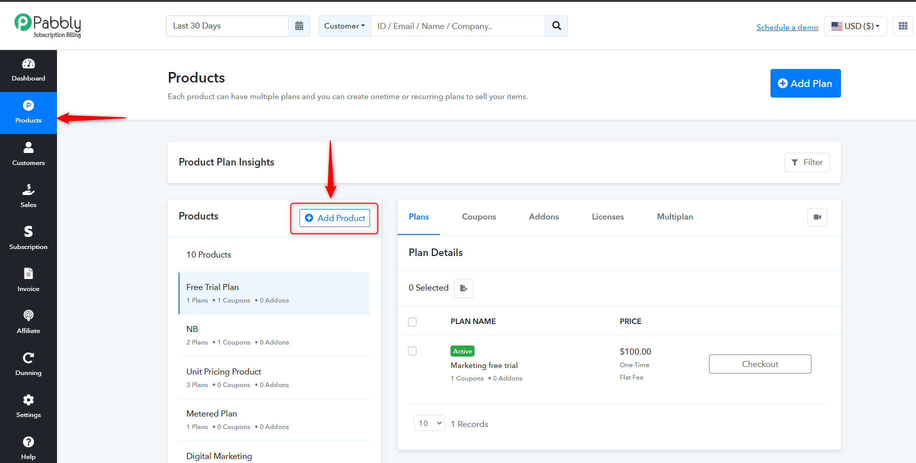Open the USD ($) currency dropdown
This screenshot has height=463, width=916.
[855, 26]
